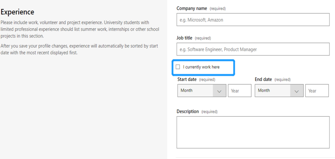Click the 'I currently work here' label text

(x=201, y=67)
